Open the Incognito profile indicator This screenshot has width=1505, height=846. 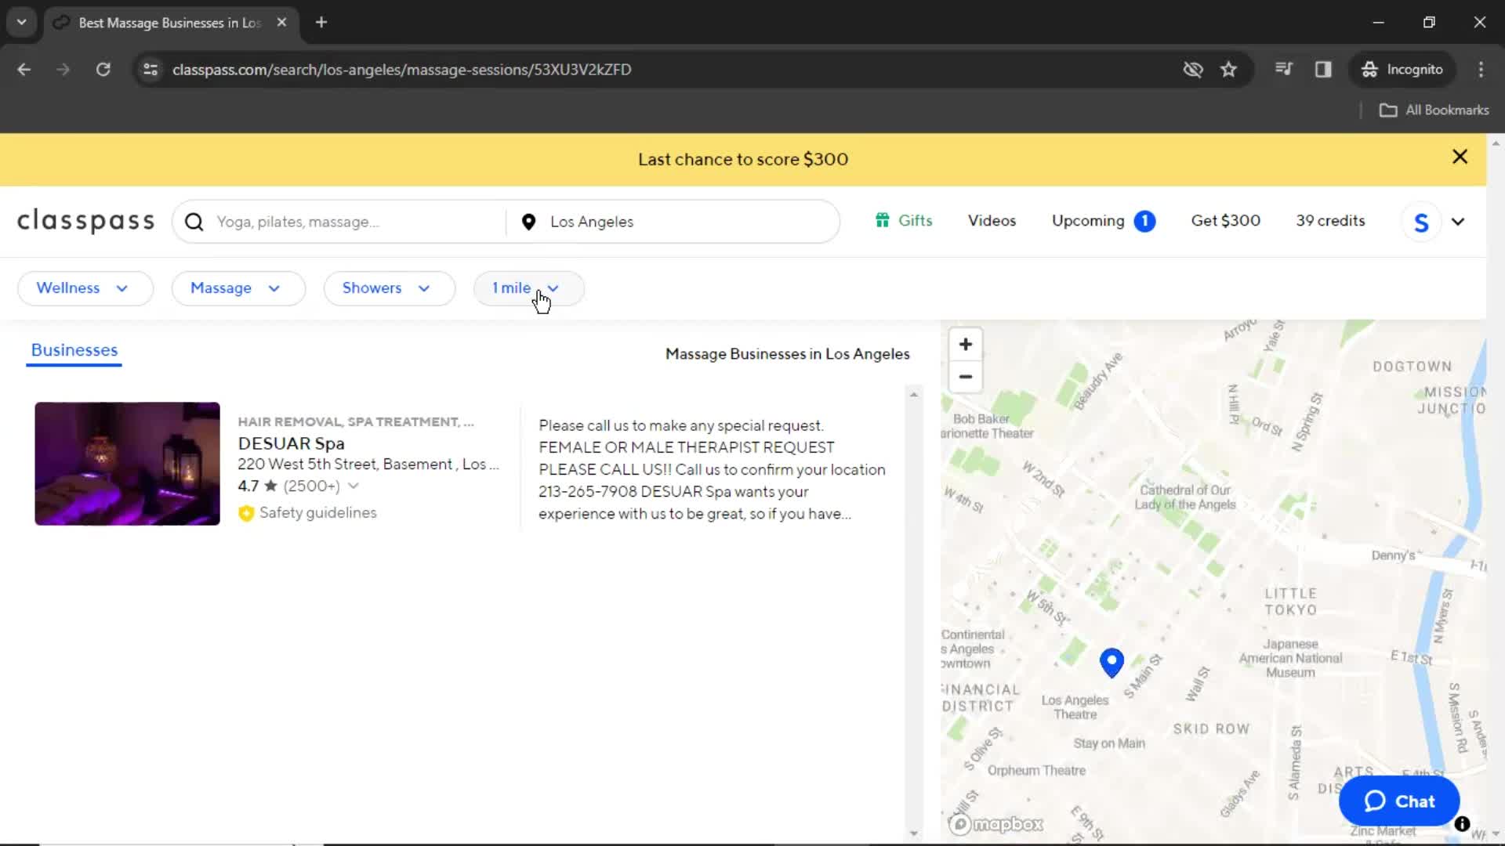[1402, 70]
